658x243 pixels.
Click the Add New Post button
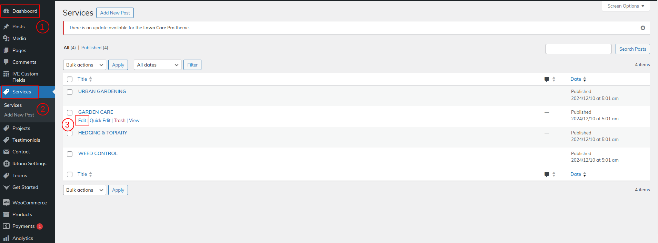[115, 13]
